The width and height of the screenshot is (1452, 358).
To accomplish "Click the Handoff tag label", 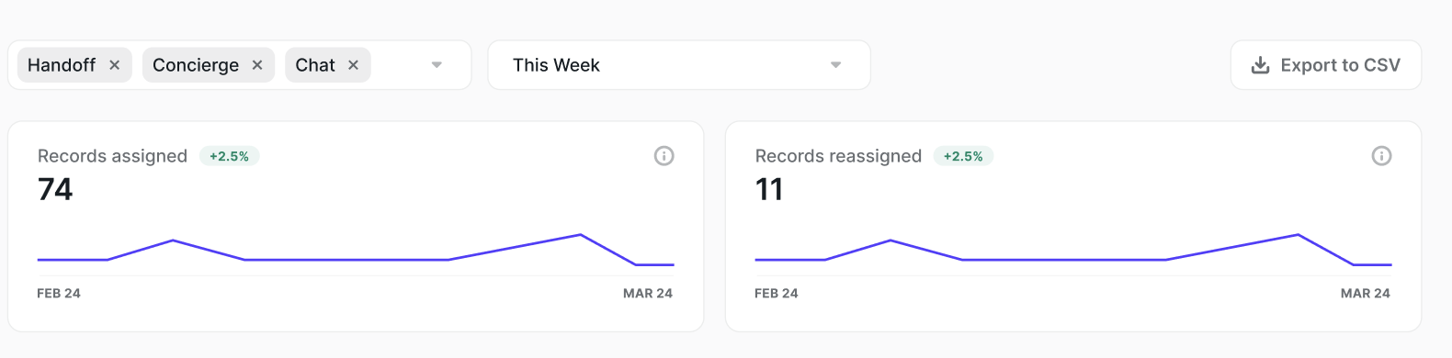I will tap(62, 65).
